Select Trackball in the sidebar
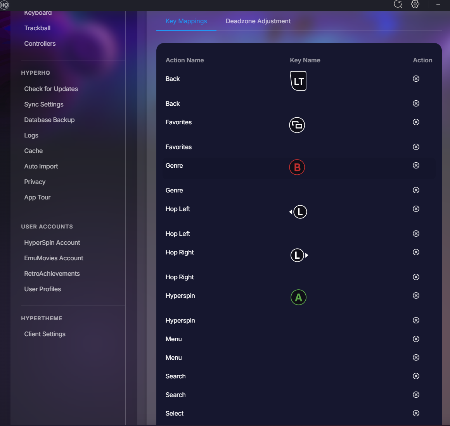 click(x=37, y=28)
